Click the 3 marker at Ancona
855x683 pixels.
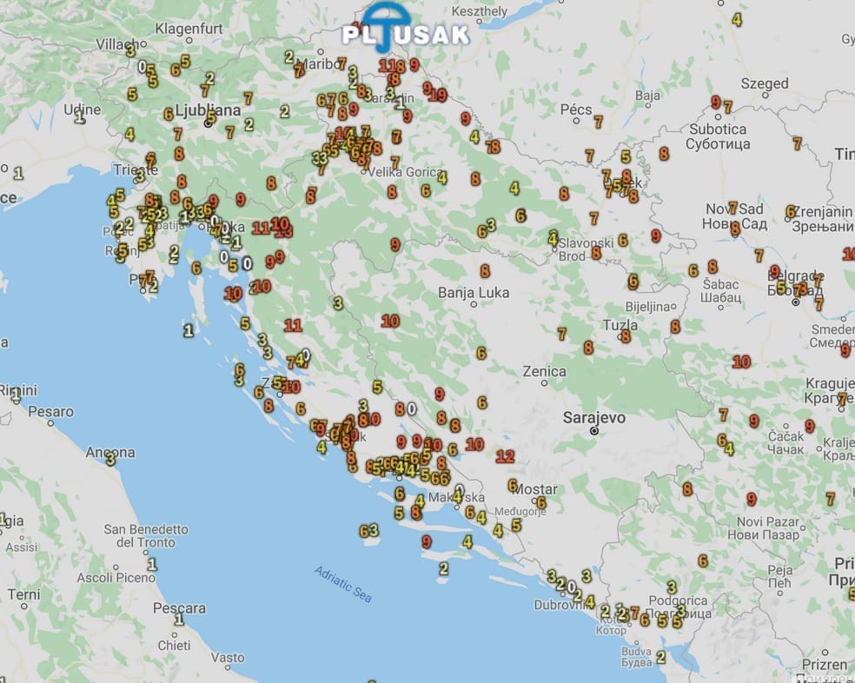click(x=110, y=459)
